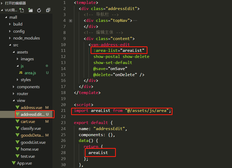Open area.js in the file tree
Screen dimensions: 232x168
click(30, 73)
